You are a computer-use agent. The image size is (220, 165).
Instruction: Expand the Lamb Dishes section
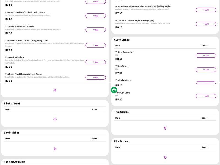12,133
